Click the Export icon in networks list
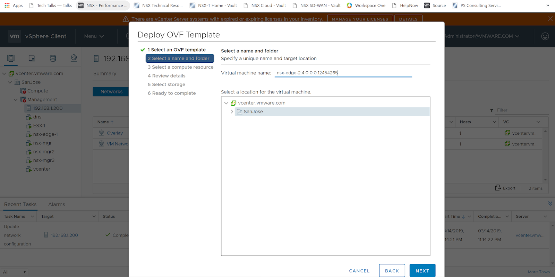This screenshot has width=555, height=277. [x=498, y=188]
